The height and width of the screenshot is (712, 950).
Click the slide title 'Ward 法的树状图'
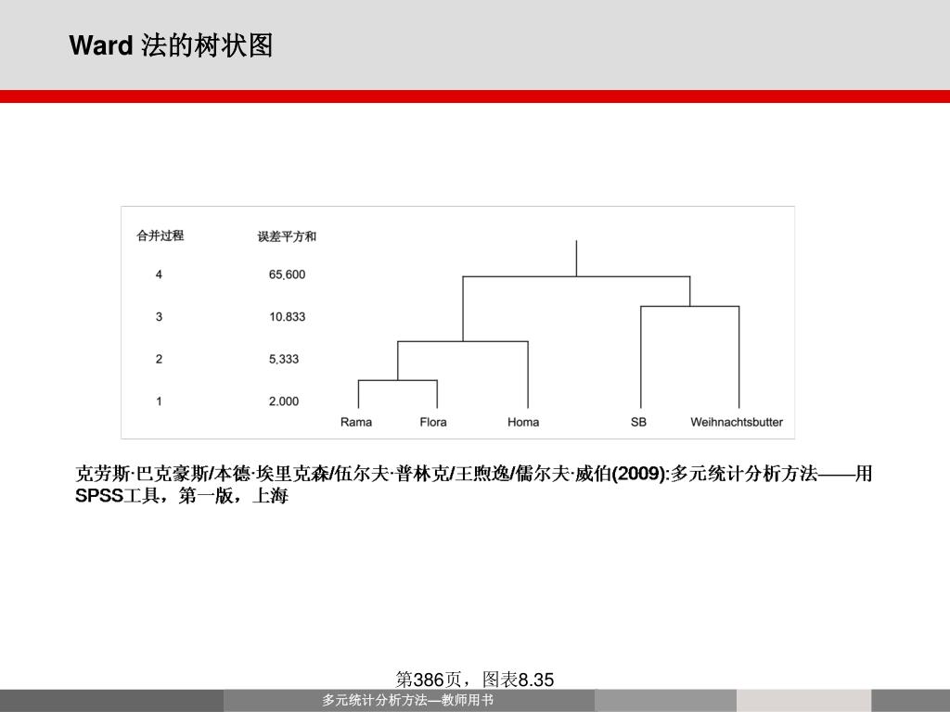pos(171,45)
